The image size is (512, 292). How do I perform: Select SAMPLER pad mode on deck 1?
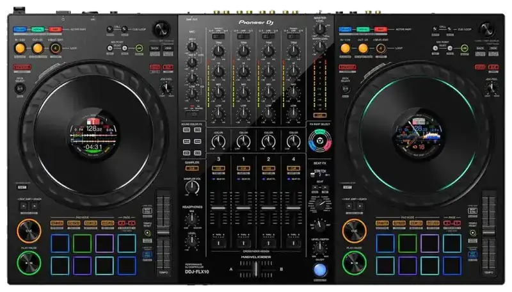108,223
